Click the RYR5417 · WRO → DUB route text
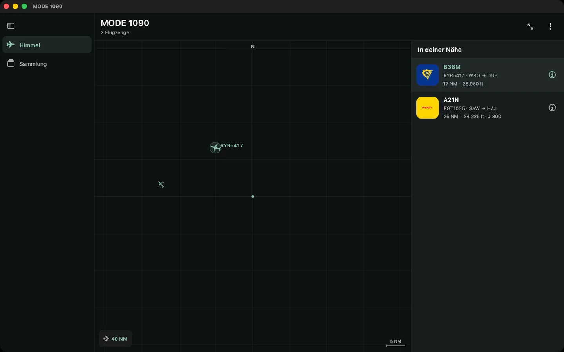Image resolution: width=564 pixels, height=352 pixels. (x=470, y=75)
